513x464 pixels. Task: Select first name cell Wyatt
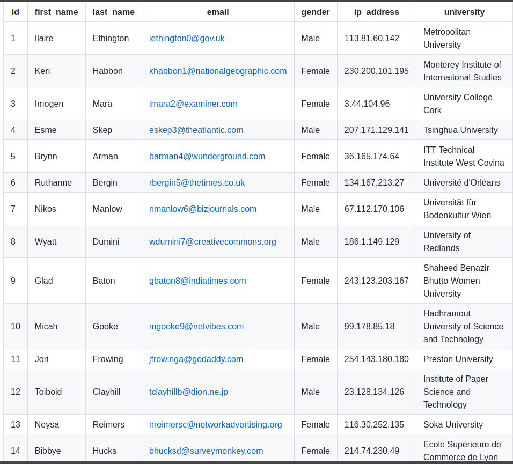coord(56,241)
